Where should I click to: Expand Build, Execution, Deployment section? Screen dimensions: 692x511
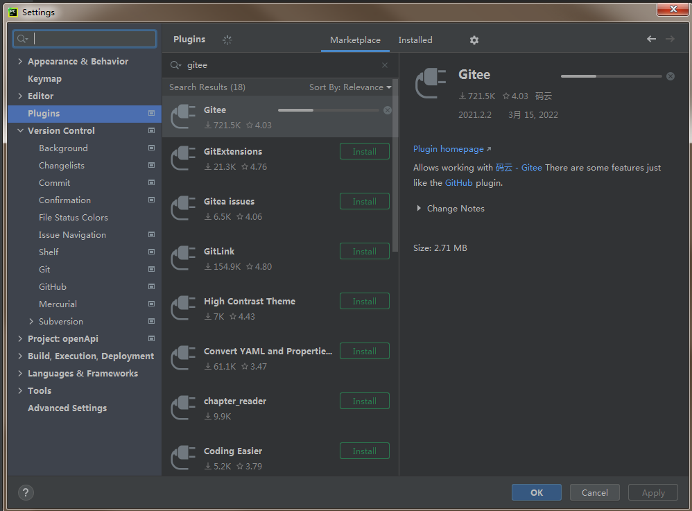click(x=20, y=356)
